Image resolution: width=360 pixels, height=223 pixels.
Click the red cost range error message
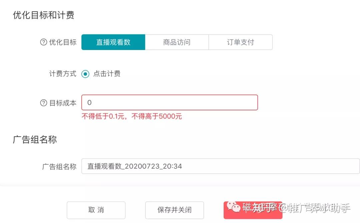tap(132, 116)
